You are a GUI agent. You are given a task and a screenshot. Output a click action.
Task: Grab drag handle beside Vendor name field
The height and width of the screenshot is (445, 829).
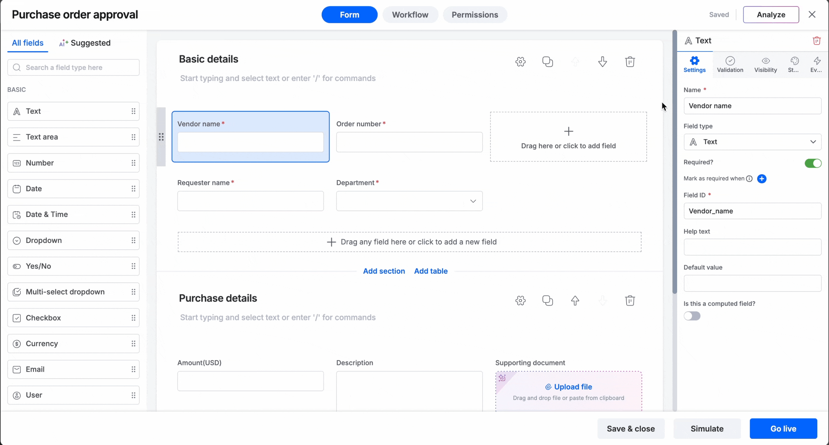click(161, 137)
